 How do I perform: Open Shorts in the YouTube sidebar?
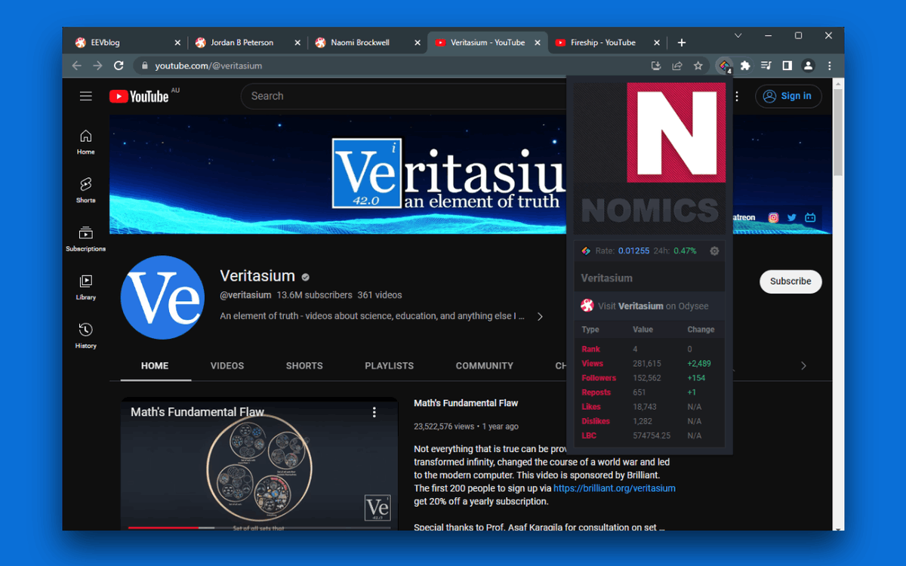[x=86, y=189]
